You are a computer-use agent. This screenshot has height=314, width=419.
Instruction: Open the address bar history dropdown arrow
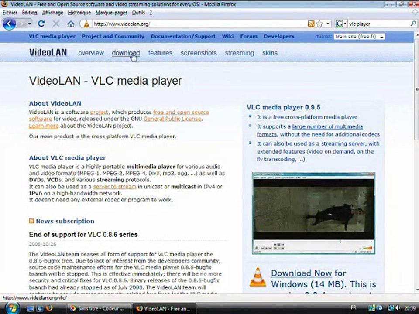pos(328,24)
